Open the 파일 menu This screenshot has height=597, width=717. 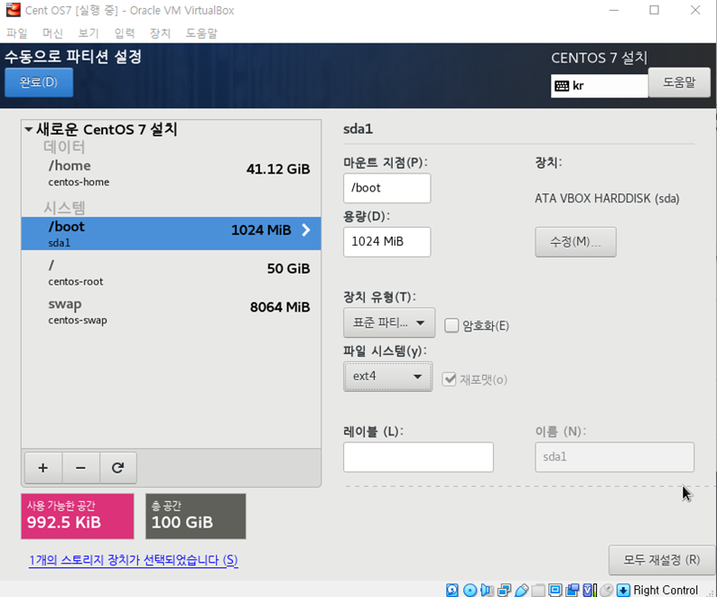[17, 33]
